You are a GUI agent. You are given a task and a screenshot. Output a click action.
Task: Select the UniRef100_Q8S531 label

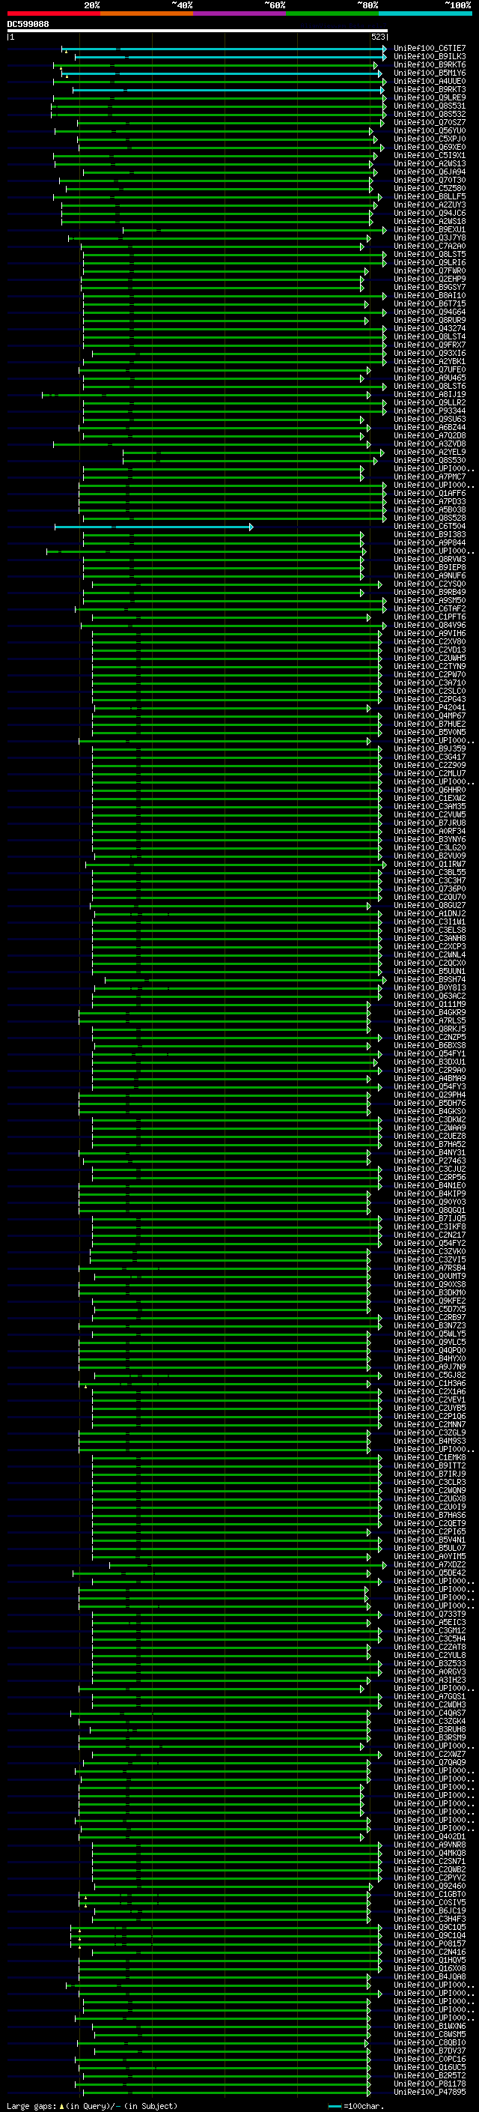[x=430, y=106]
